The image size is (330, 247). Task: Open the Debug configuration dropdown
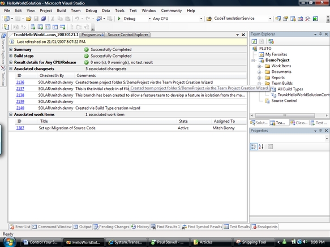[149, 19]
